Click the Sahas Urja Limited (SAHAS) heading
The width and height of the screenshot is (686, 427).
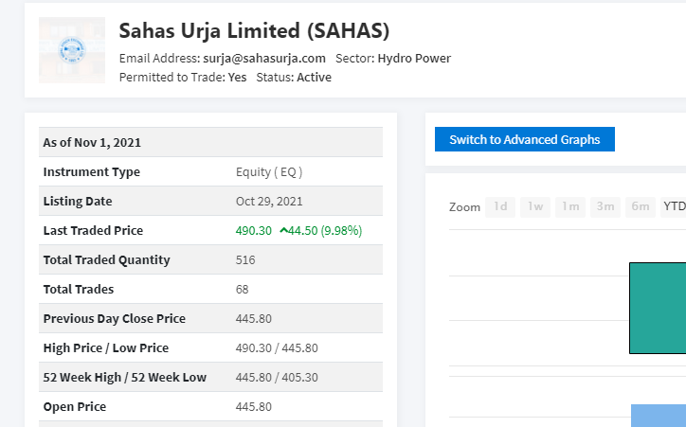(x=254, y=31)
